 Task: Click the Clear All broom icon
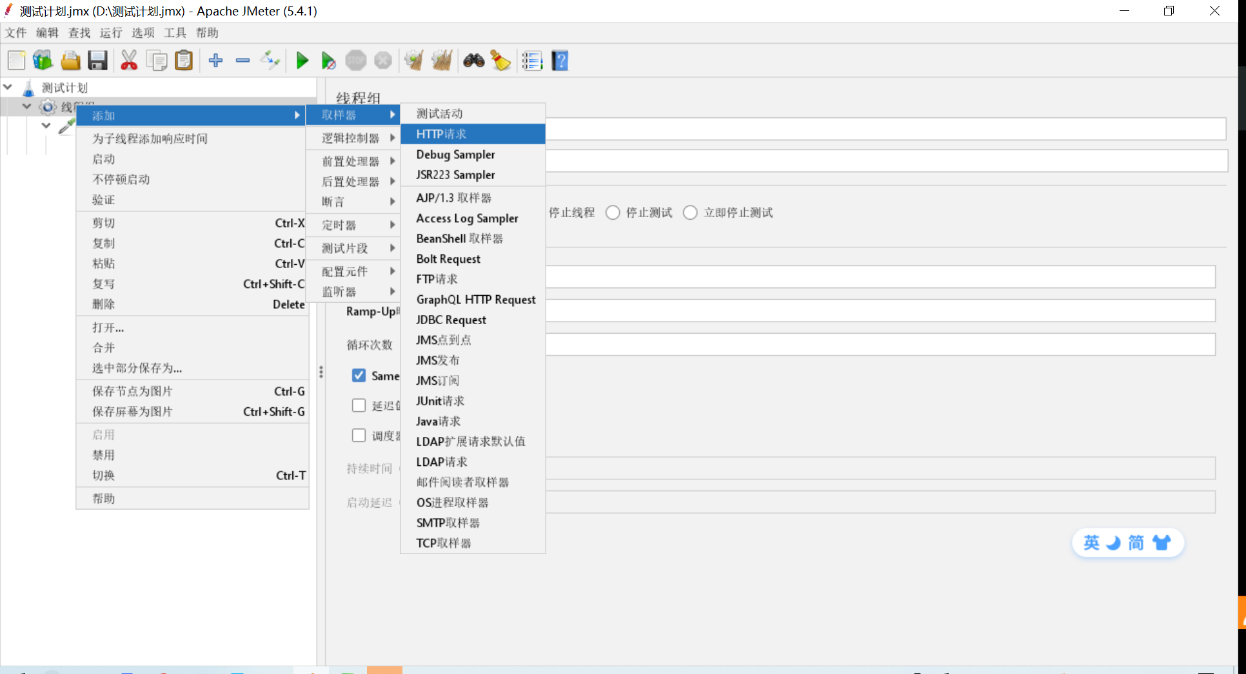click(x=442, y=61)
